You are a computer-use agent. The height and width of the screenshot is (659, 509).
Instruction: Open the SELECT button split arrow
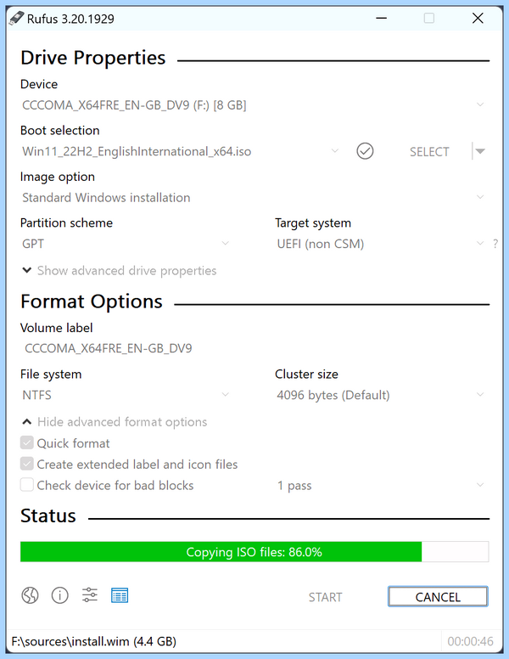[480, 151]
